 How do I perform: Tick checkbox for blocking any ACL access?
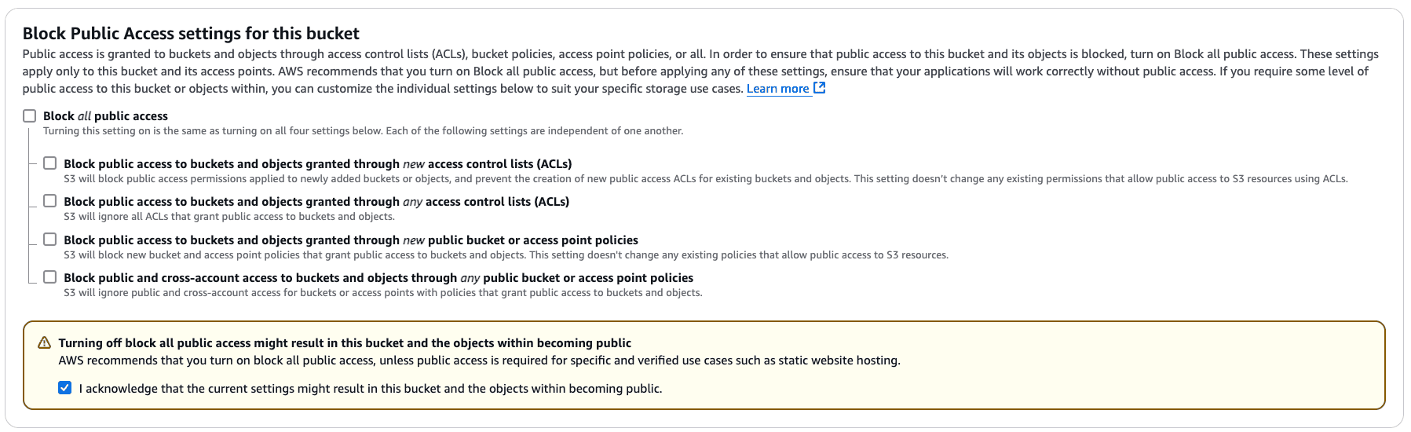(50, 201)
